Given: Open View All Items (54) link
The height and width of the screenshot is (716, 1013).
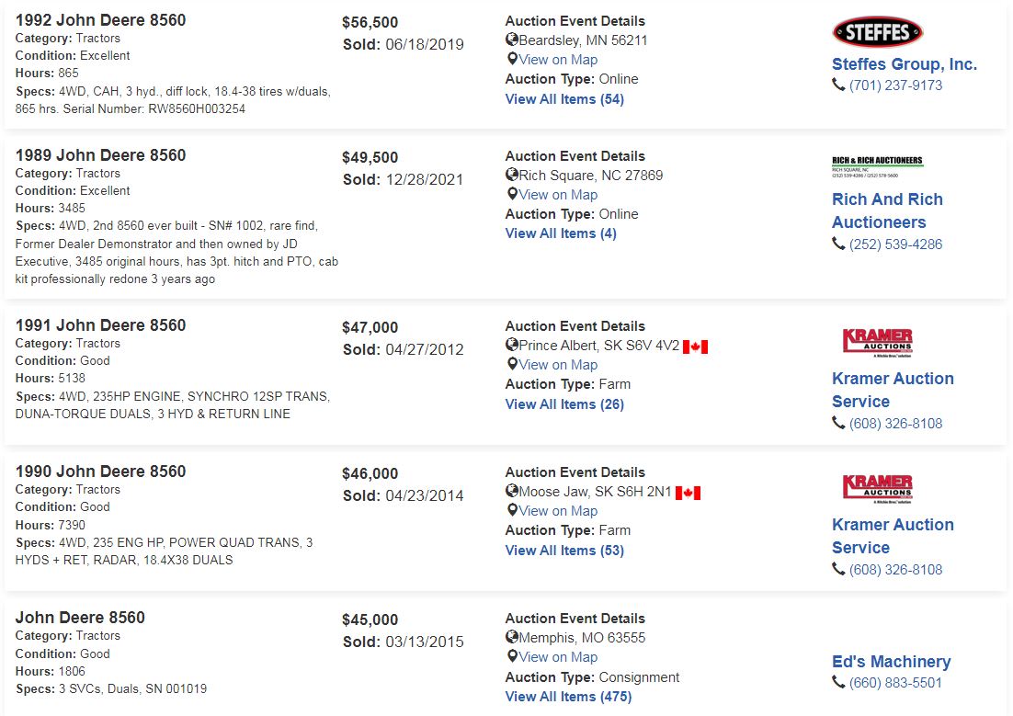Looking at the screenshot, I should point(564,99).
